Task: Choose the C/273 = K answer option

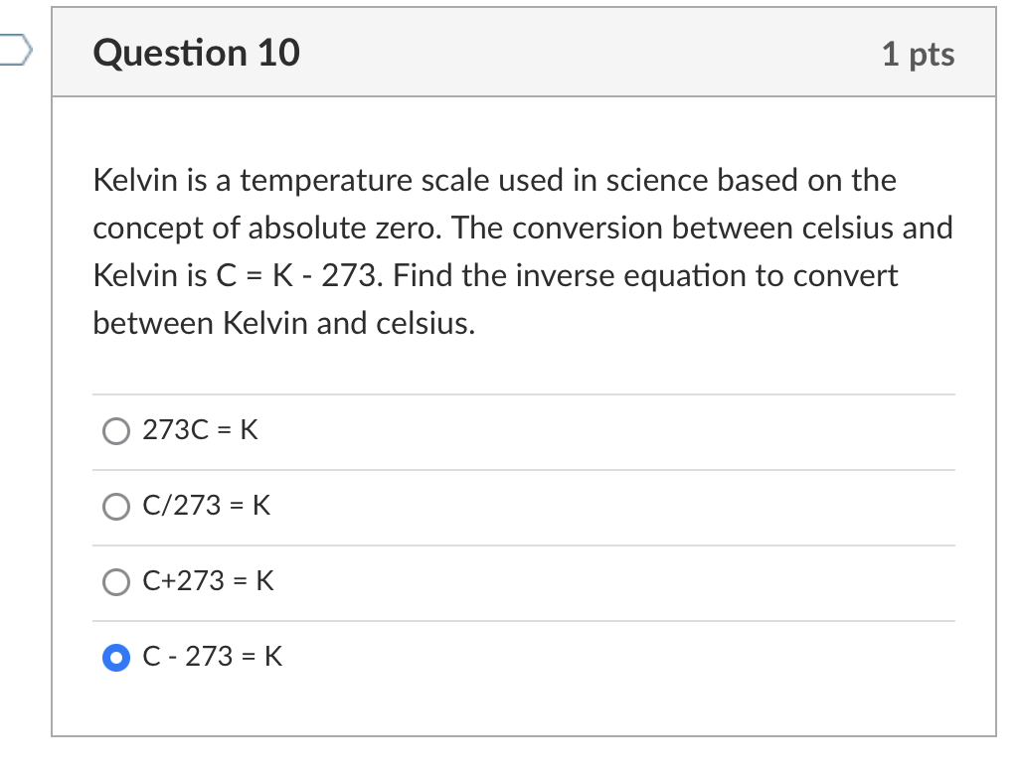Action: pos(116,507)
